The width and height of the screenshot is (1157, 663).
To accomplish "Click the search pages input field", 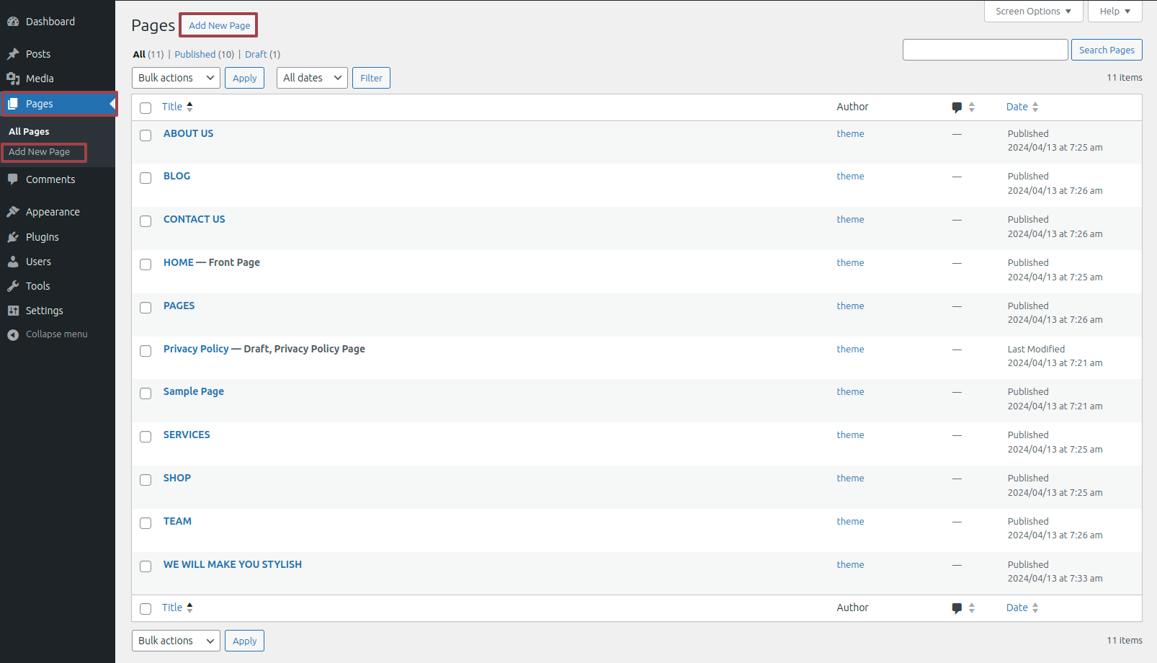I will coord(985,50).
